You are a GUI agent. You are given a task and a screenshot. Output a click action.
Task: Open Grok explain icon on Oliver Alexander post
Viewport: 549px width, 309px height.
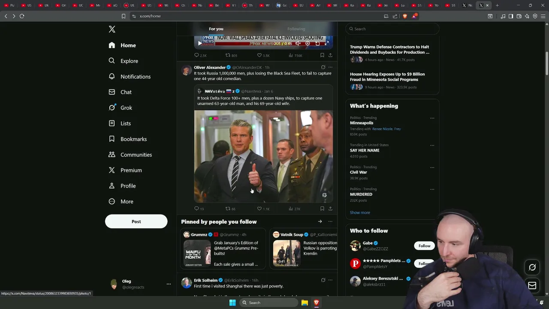pyautogui.click(x=323, y=67)
